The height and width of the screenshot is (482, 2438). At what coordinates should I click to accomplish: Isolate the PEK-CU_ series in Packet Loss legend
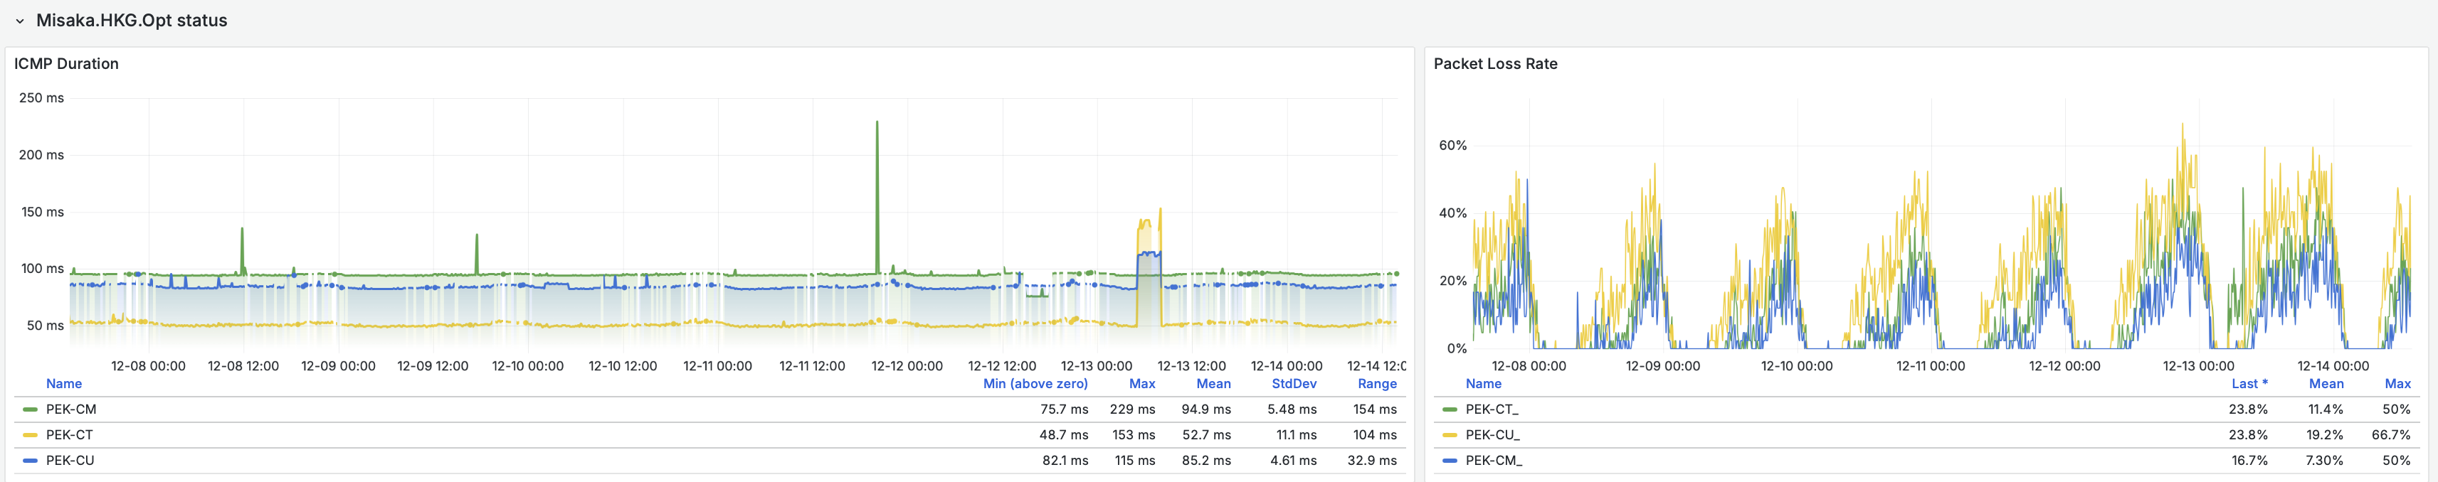pos(1492,435)
